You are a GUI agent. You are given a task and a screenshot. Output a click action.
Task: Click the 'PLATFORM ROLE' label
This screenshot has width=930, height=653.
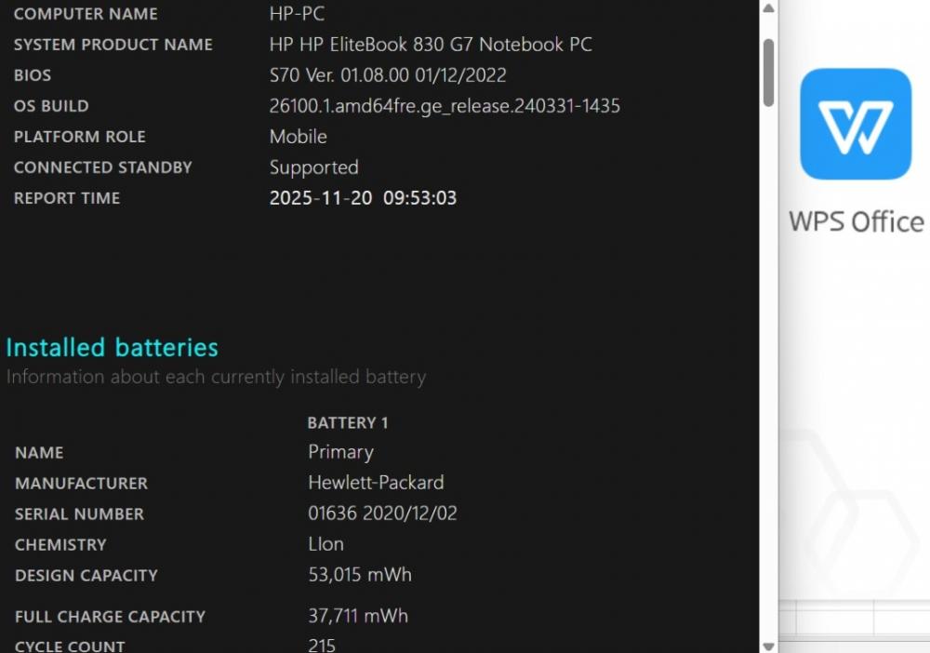point(80,137)
